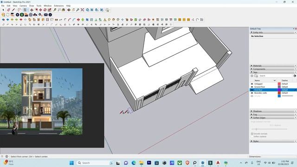The width and height of the screenshot is (297, 167).
Task: Select the Push/Pull tool
Action: click(x=32, y=10)
